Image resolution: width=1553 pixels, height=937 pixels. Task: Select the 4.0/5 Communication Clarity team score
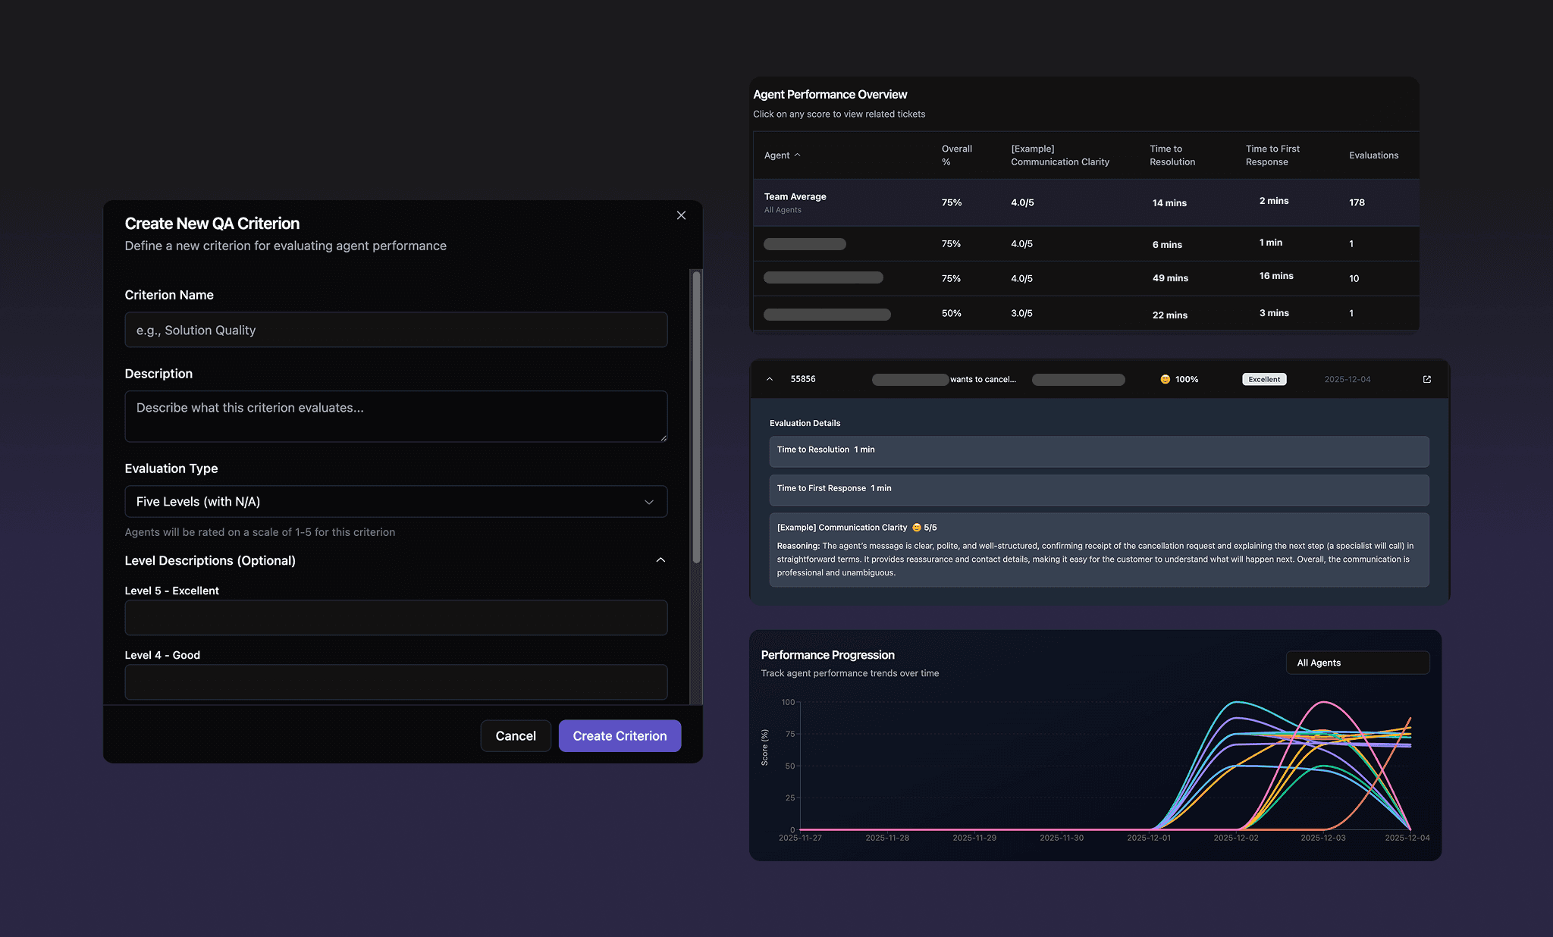(x=1021, y=202)
